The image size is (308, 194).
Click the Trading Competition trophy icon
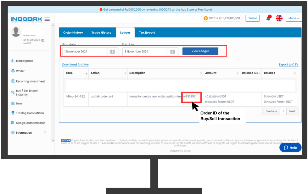(x=13, y=113)
